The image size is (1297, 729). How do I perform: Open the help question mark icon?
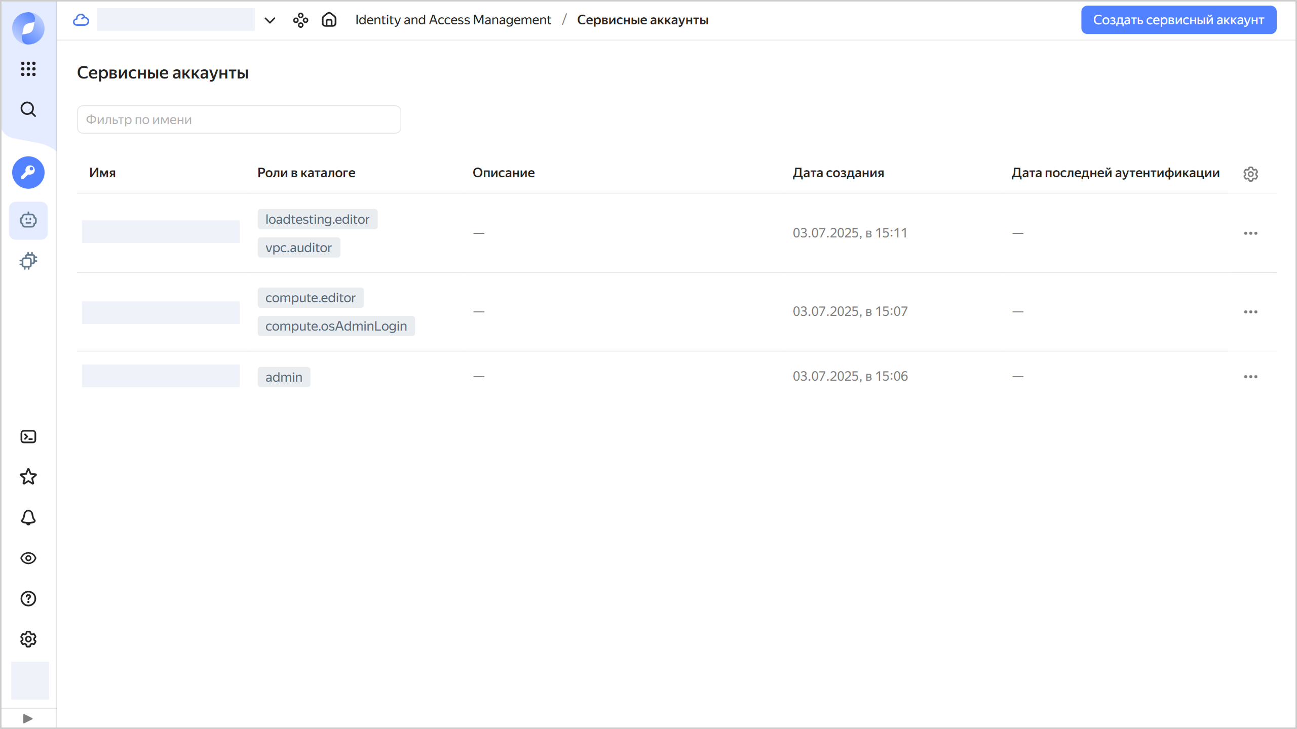[28, 598]
